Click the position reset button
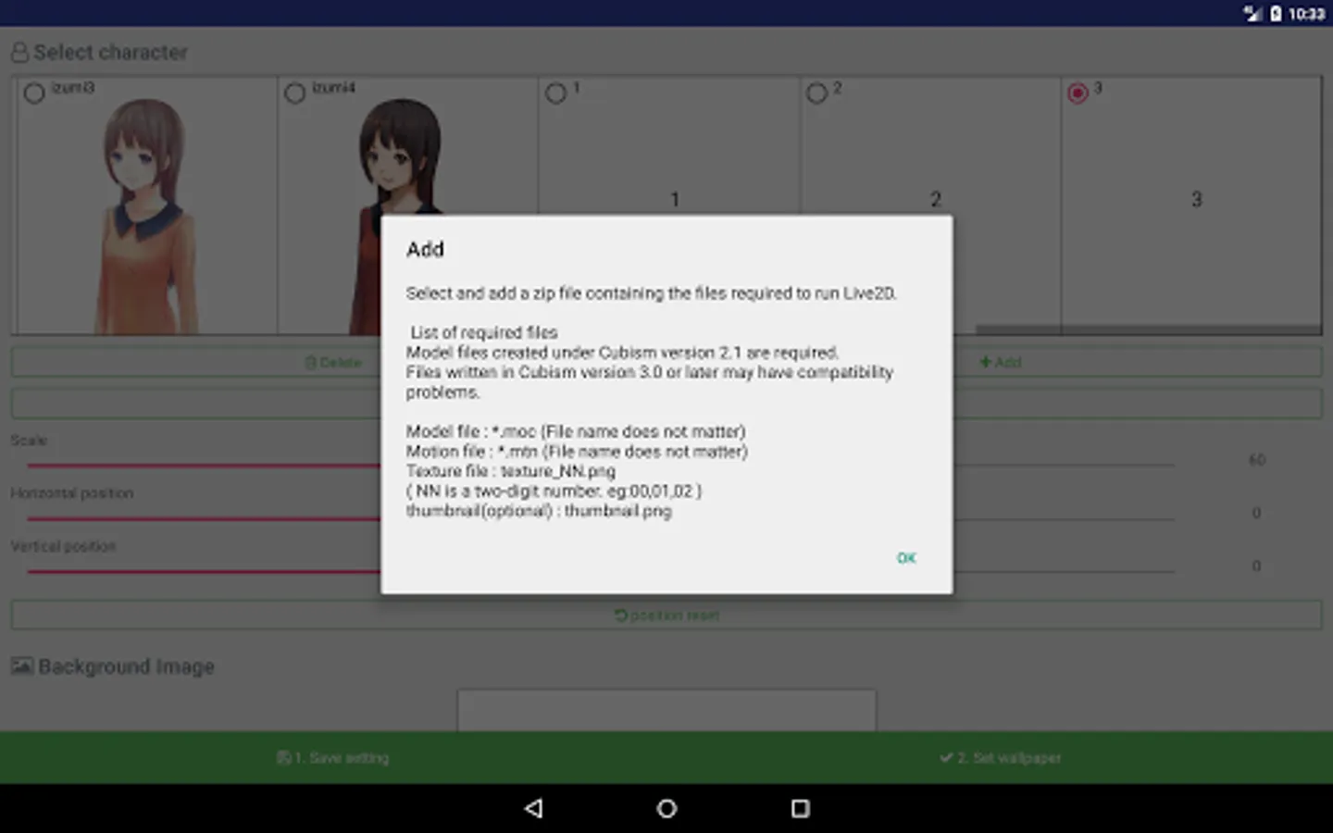1333x833 pixels. tap(666, 615)
